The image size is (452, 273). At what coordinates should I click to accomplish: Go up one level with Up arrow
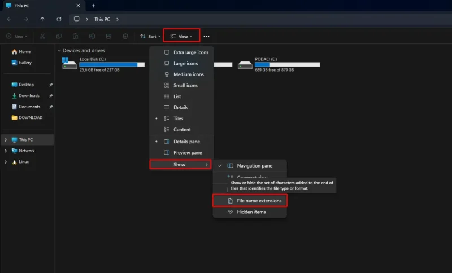point(42,19)
